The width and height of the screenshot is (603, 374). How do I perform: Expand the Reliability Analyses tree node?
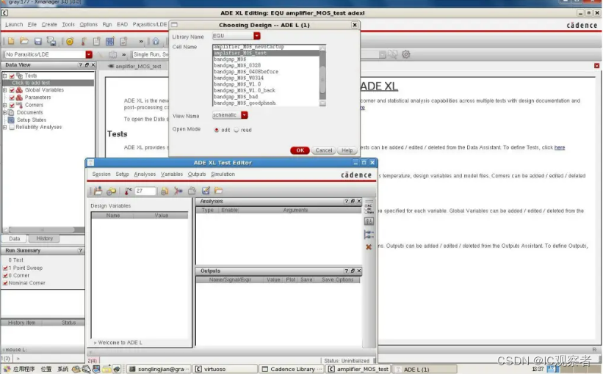click(4, 127)
